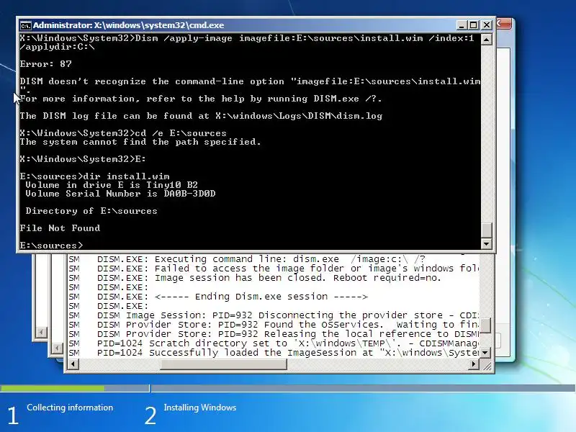Viewport: 576px width, 432px height.
Task: Click the log window's vertical scroll down arrow
Action: tap(485, 353)
